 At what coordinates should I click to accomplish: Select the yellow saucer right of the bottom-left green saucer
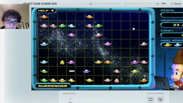tap(53, 80)
